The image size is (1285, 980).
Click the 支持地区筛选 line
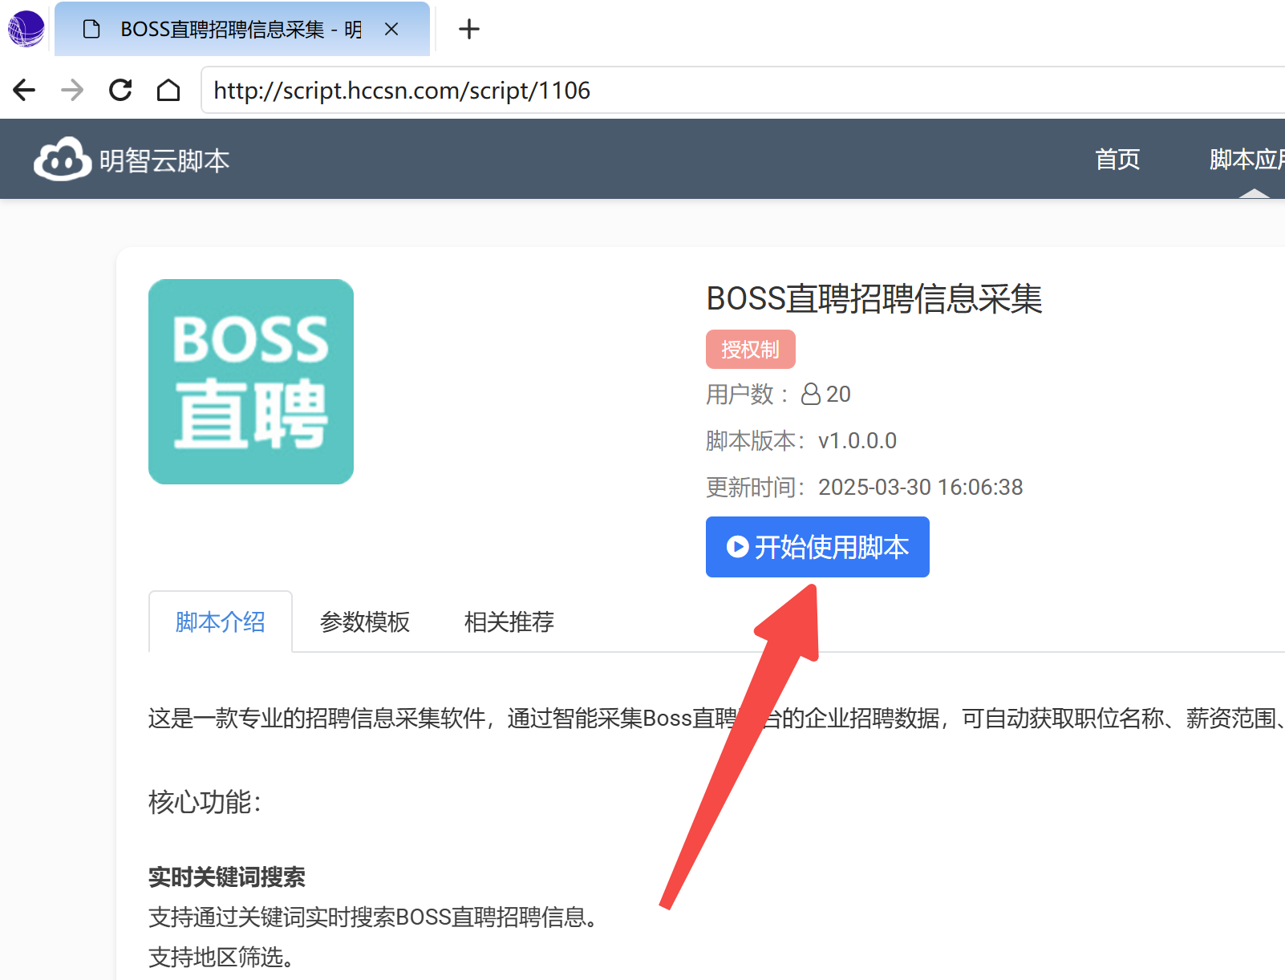[221, 957]
